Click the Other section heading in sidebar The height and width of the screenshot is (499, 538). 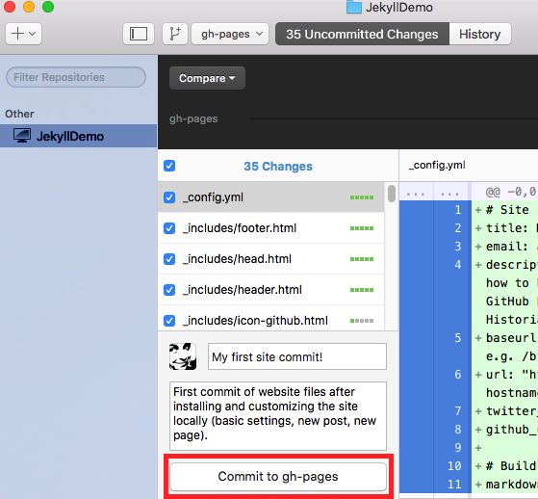(19, 114)
